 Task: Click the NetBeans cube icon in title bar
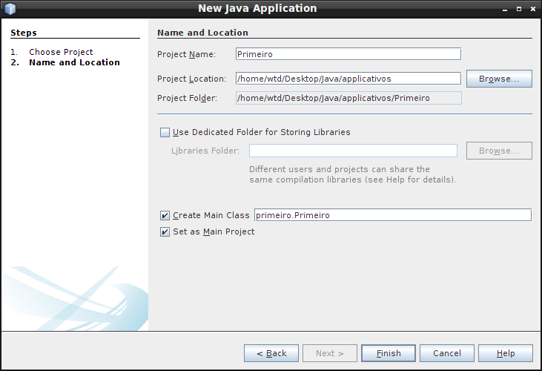10,9
